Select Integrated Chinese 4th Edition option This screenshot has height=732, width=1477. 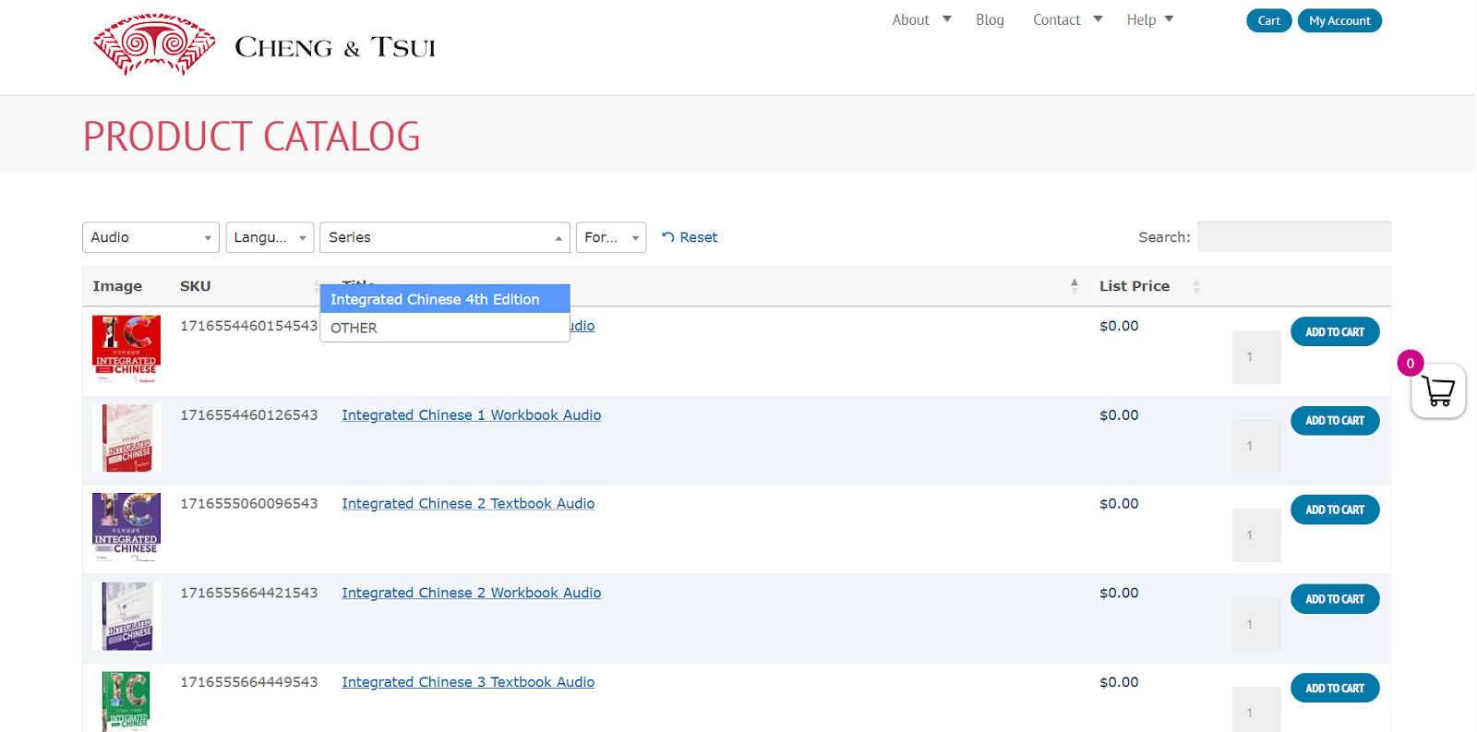click(x=445, y=299)
